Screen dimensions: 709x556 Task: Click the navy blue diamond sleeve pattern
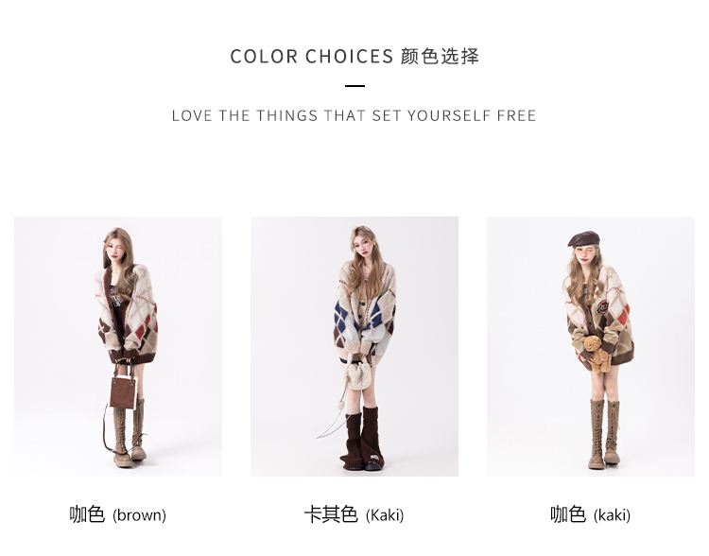point(342,320)
